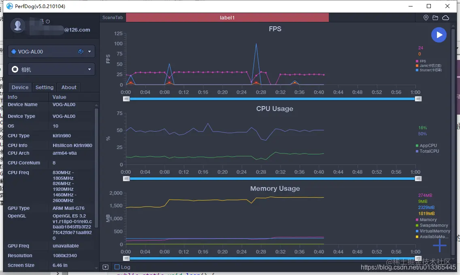Click the @126.com account email
Screen dimensions: 460x275
[x=77, y=30]
